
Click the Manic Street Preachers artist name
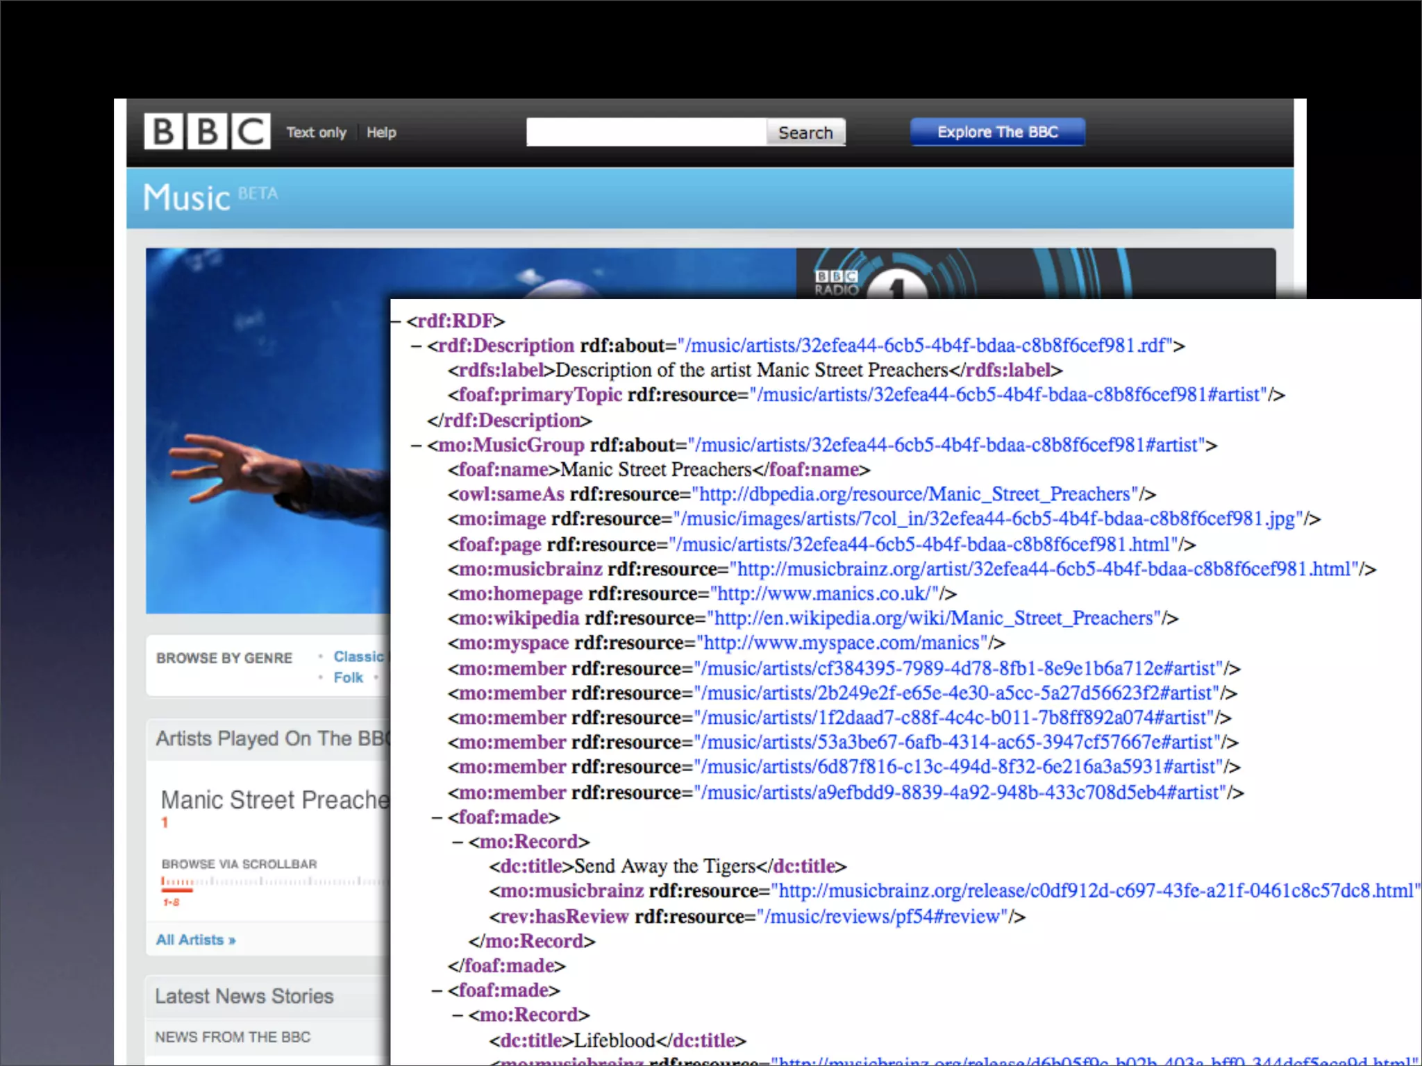pos(275,799)
